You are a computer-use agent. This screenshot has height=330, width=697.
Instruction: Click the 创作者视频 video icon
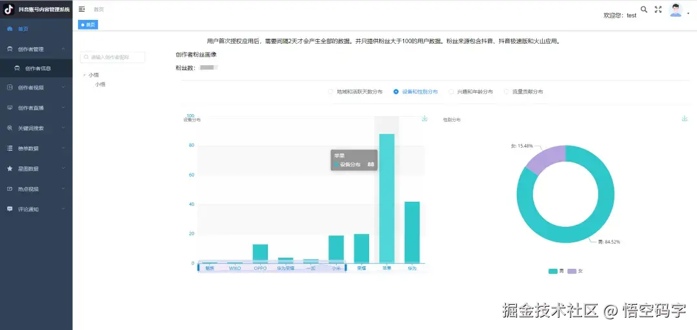coord(10,88)
